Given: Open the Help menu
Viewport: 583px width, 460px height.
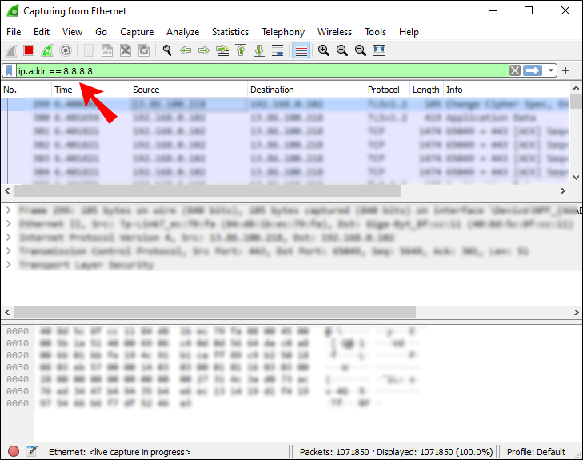Looking at the screenshot, I should (x=409, y=32).
